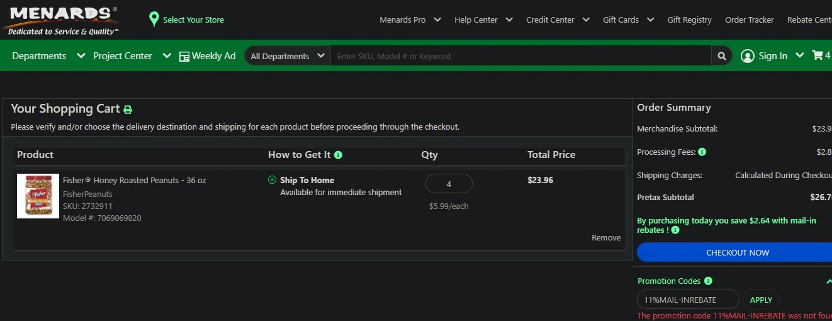Print the shopping cart via printer icon
Image resolution: width=832 pixels, height=321 pixels.
[128, 110]
